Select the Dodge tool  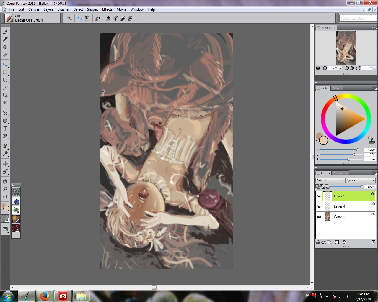tap(5, 154)
